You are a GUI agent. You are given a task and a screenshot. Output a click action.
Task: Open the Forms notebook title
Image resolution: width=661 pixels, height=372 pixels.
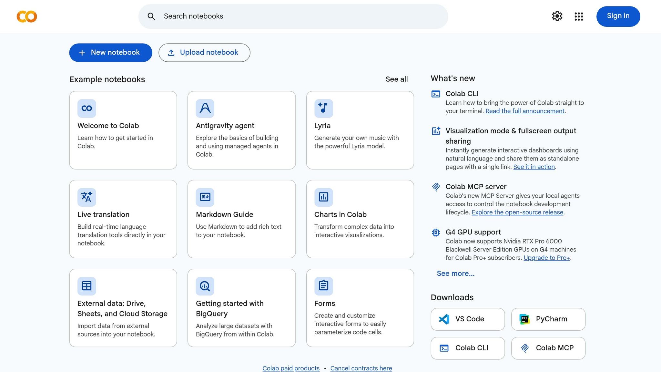click(x=325, y=303)
